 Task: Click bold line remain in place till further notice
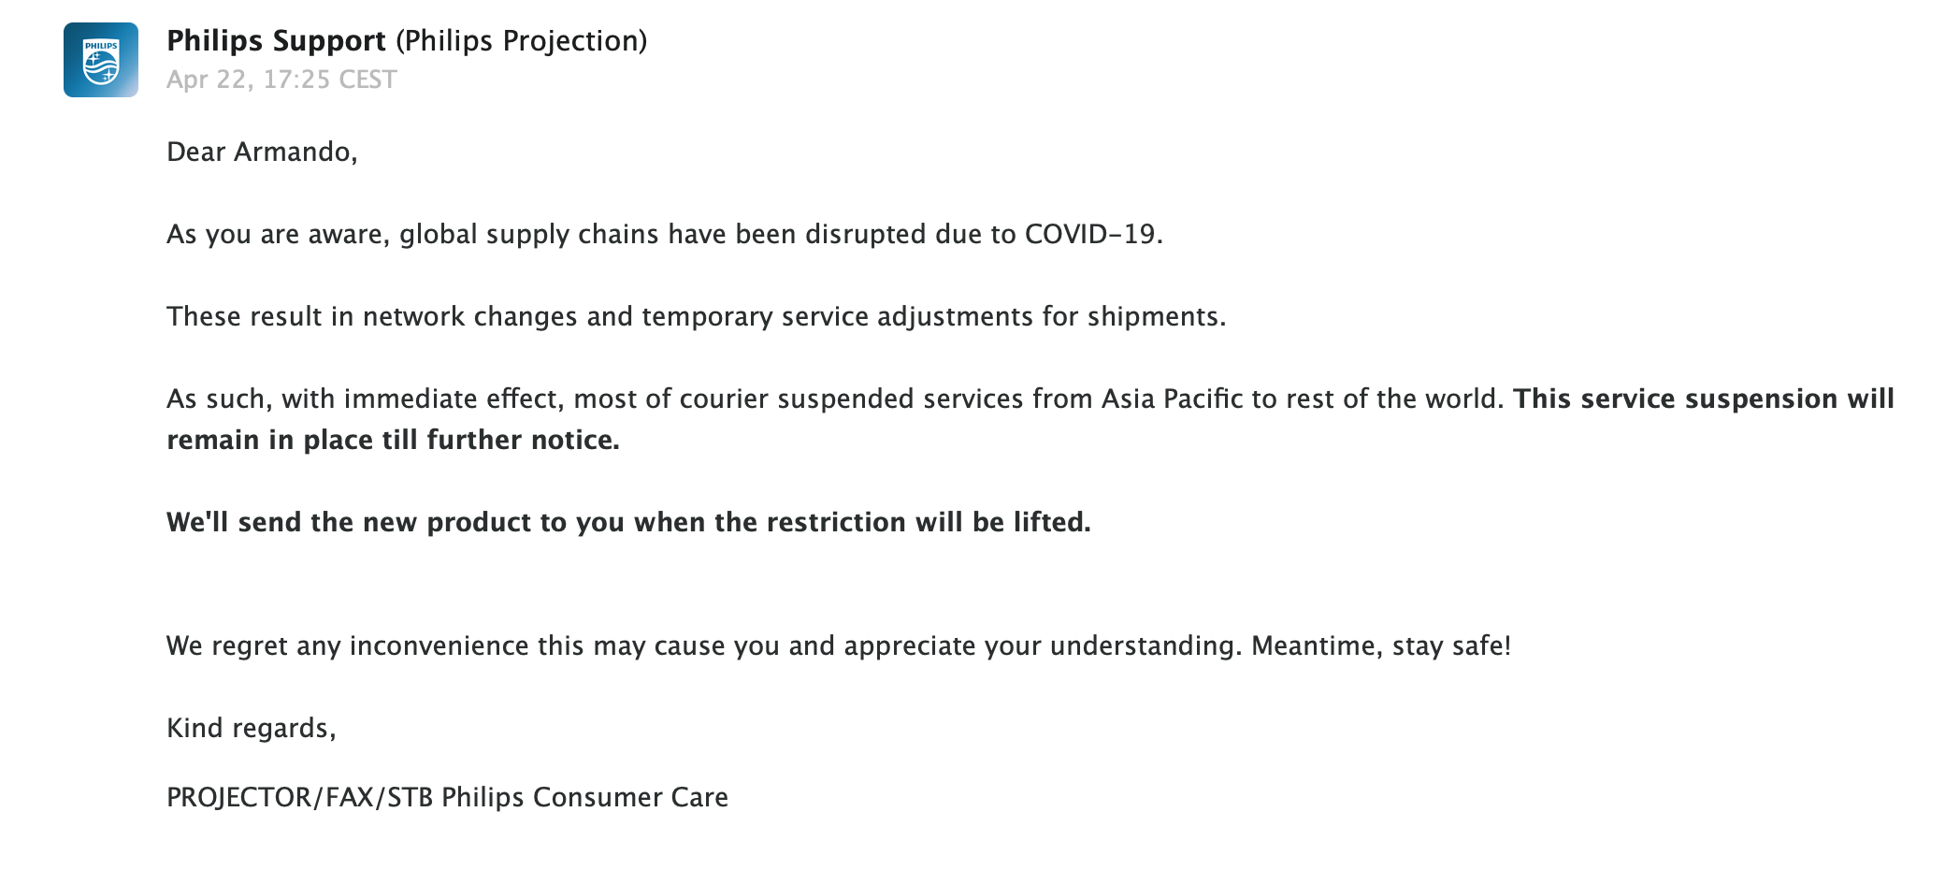point(393,440)
